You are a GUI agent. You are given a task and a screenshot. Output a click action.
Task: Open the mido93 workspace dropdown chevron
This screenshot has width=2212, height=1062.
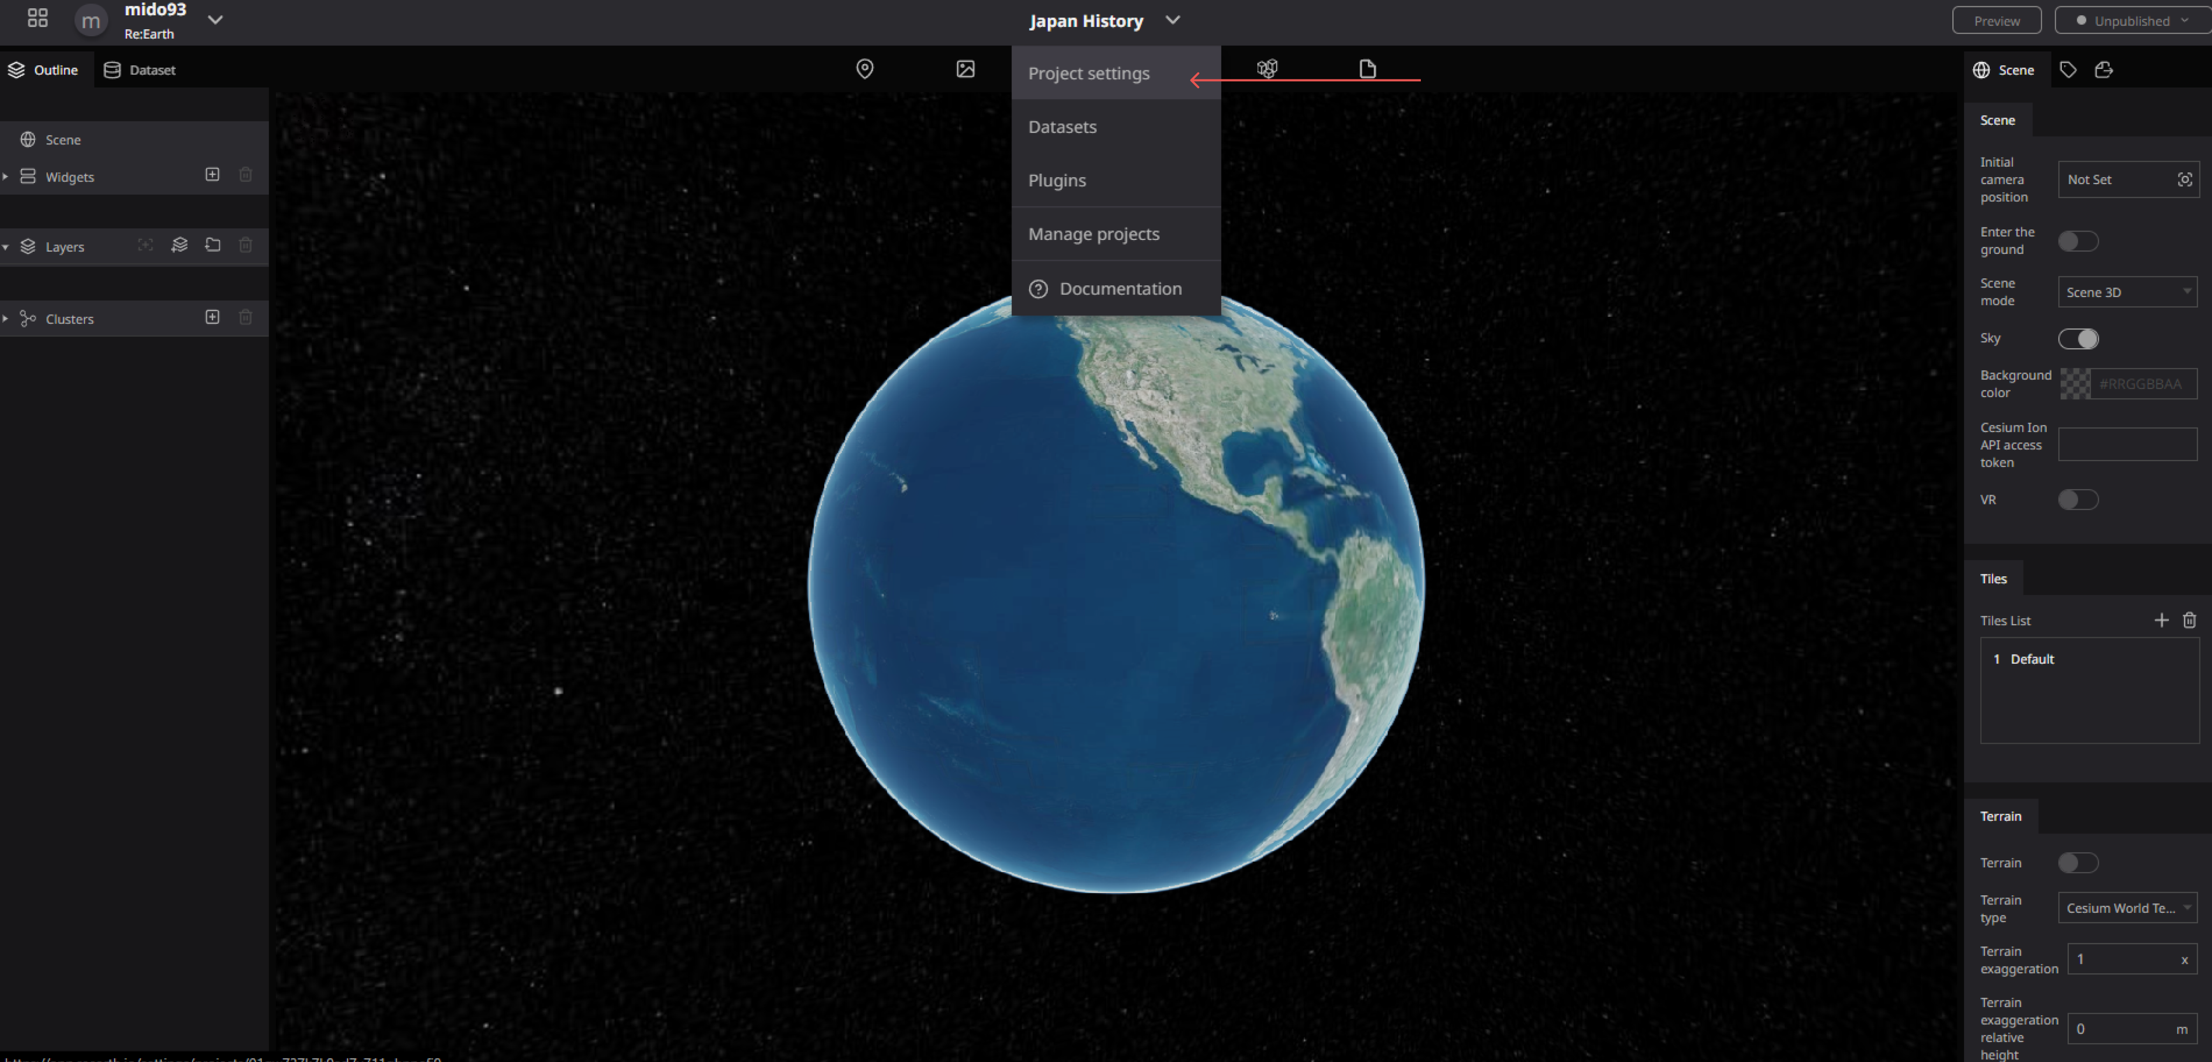pos(216,20)
